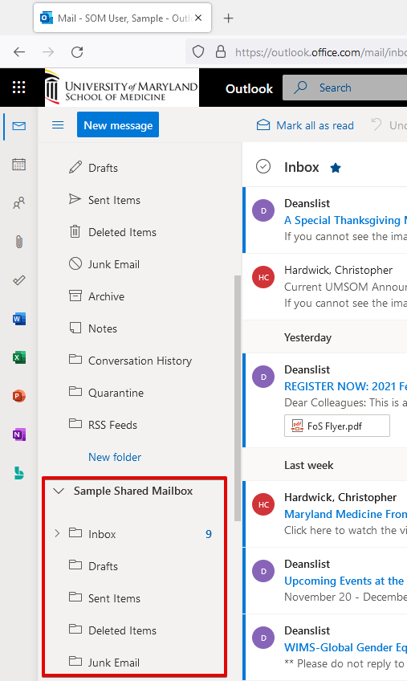The height and width of the screenshot is (681, 407).
Task: Toggle select-all circle next to Inbox
Action: coord(263,166)
